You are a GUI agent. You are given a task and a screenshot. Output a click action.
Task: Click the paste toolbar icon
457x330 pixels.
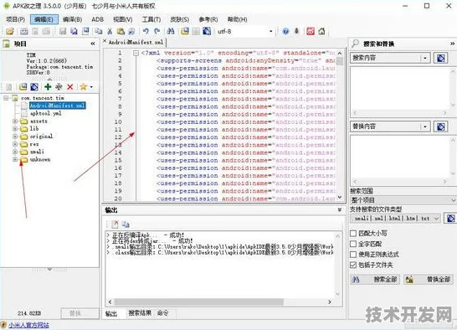click(121, 31)
